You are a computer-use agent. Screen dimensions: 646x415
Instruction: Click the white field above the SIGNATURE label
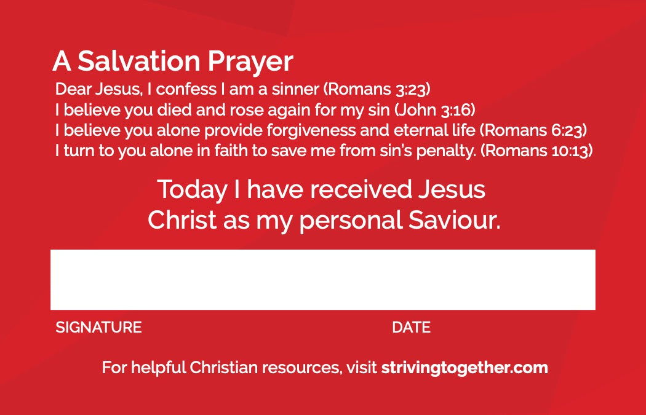click(x=185, y=280)
